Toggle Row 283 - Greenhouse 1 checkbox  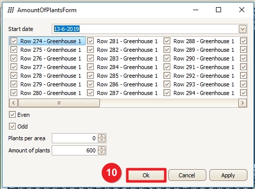click(90, 58)
